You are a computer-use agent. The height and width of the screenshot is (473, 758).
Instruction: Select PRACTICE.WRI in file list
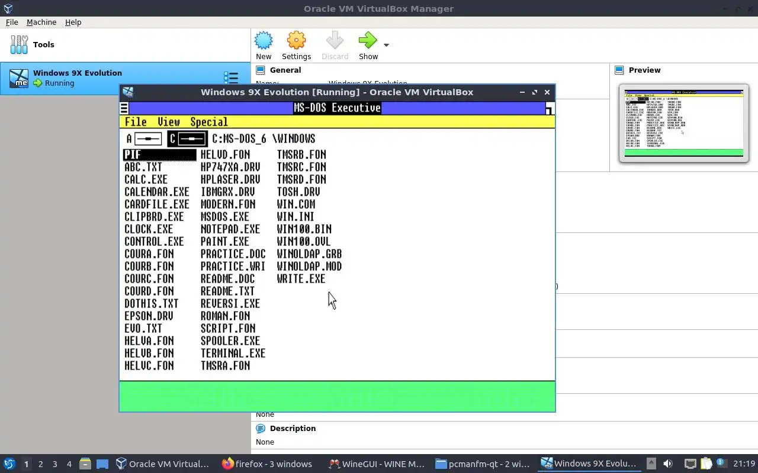[x=233, y=266]
